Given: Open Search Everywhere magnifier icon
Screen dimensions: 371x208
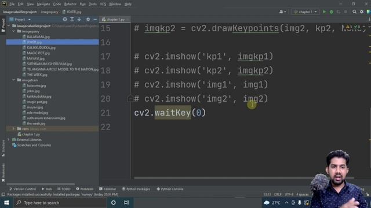Looking at the screenshot, I should point(354,12).
